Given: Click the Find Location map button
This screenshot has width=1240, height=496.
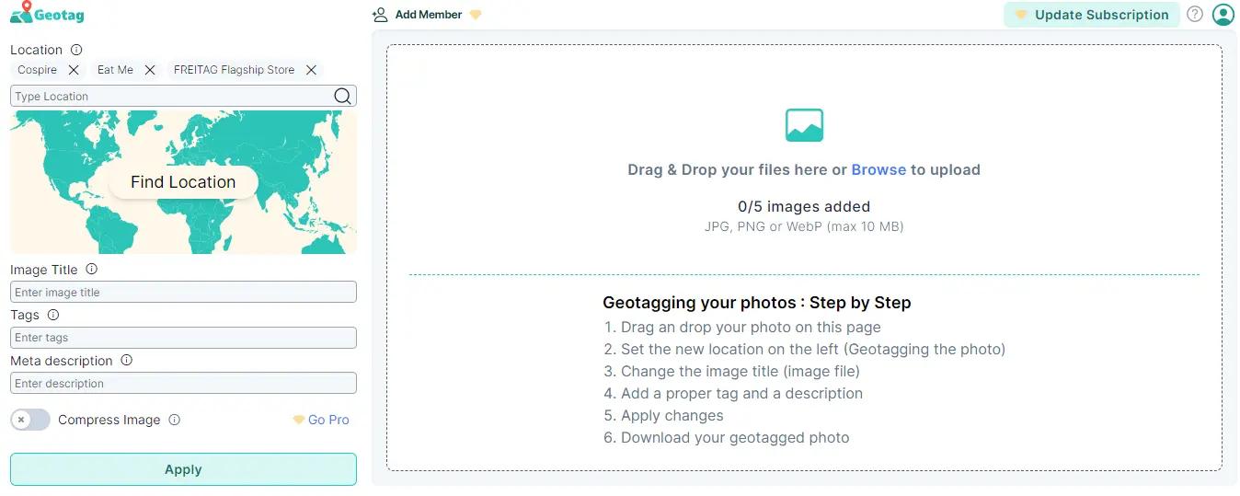Looking at the screenshot, I should pyautogui.click(x=183, y=182).
